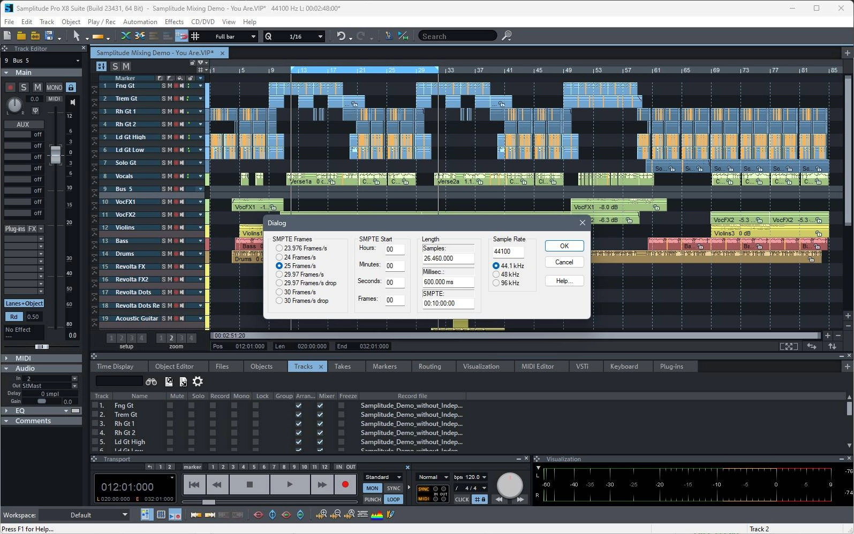Toggle the grid hash icon in toolbar

pyautogui.click(x=195, y=36)
